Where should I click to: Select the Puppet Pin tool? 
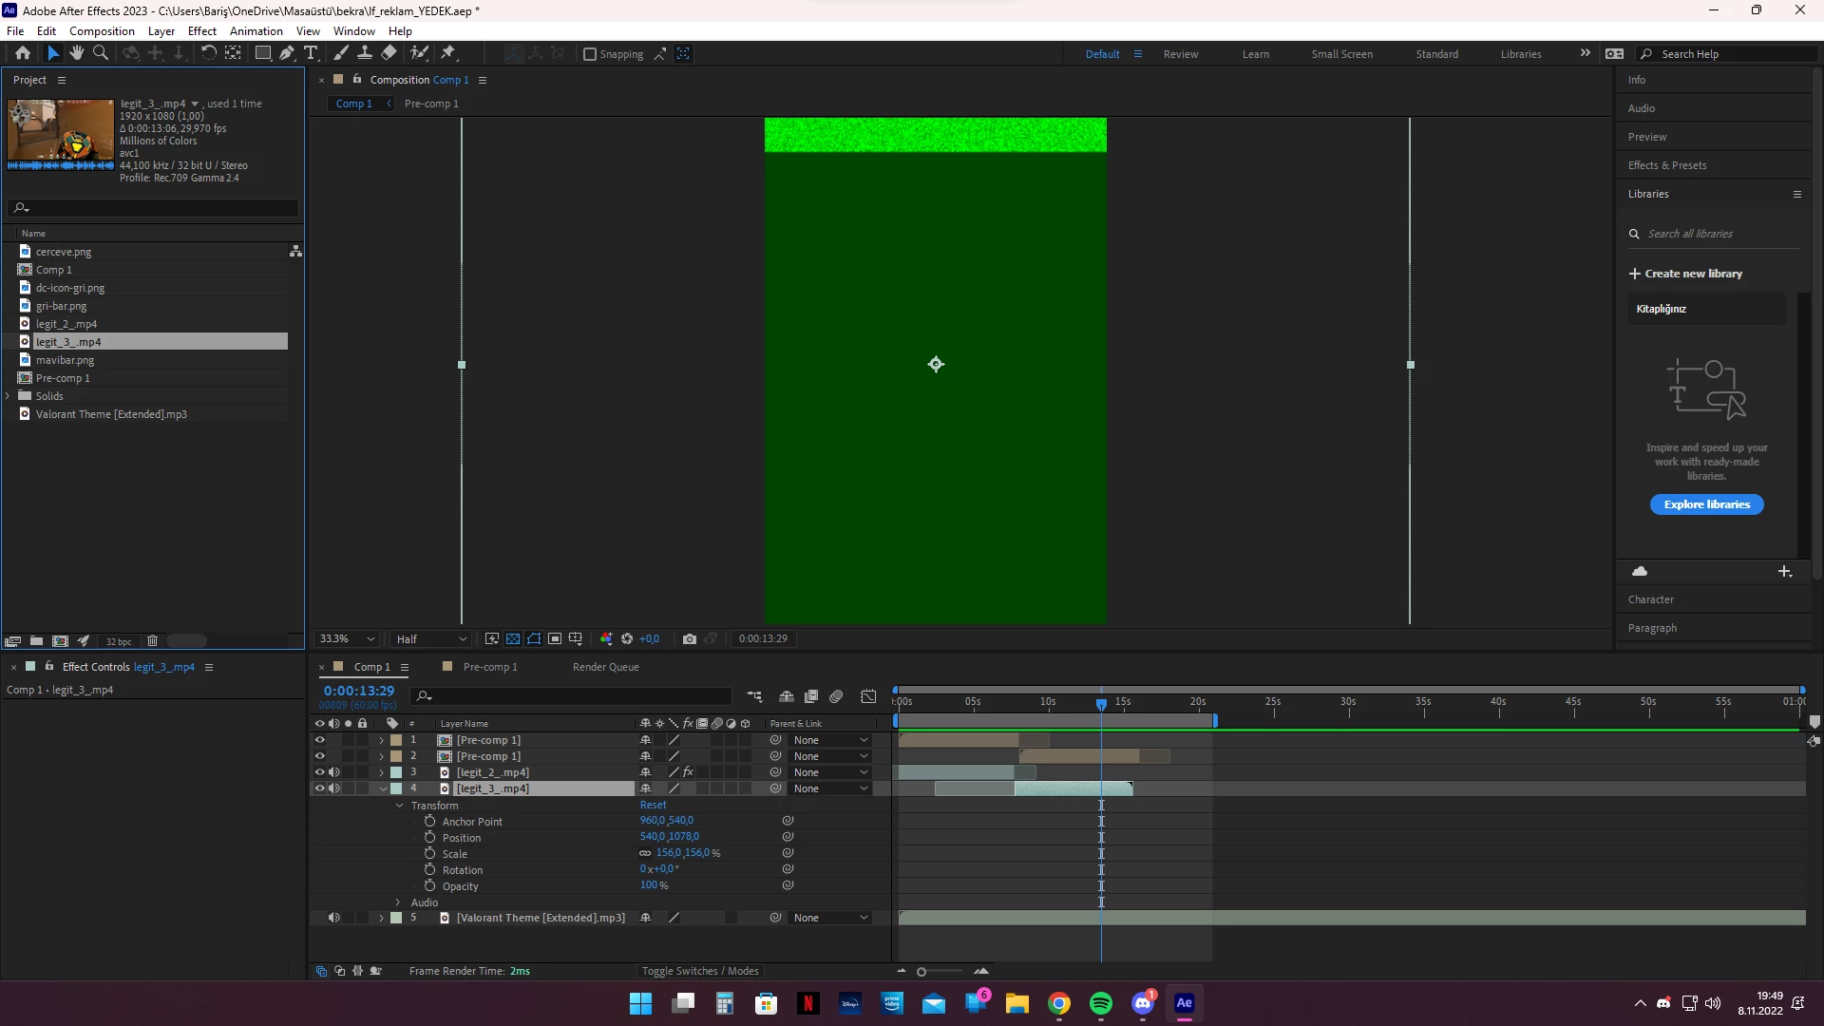point(448,53)
